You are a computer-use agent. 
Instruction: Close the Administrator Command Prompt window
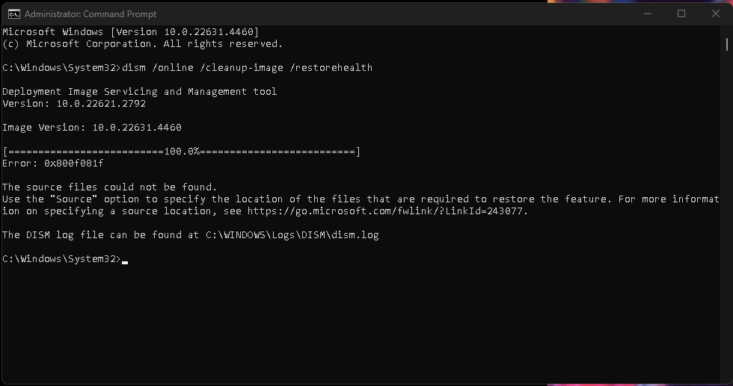tap(715, 14)
